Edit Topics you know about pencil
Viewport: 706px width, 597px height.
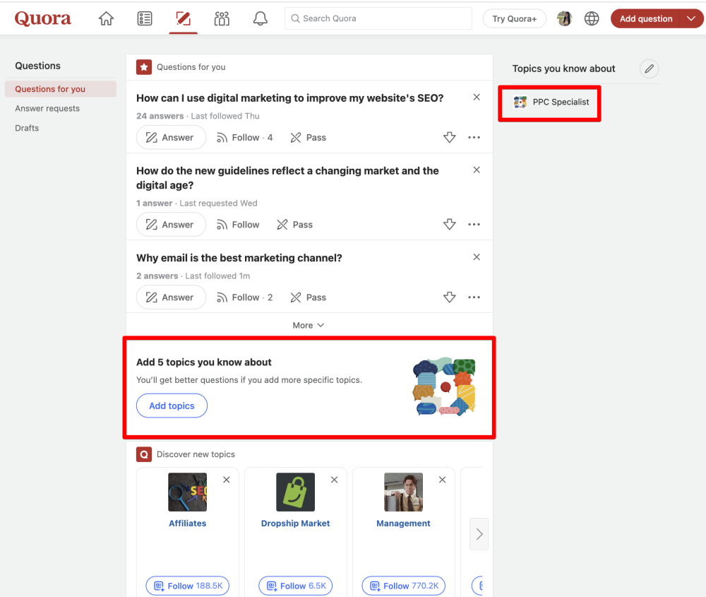click(650, 69)
